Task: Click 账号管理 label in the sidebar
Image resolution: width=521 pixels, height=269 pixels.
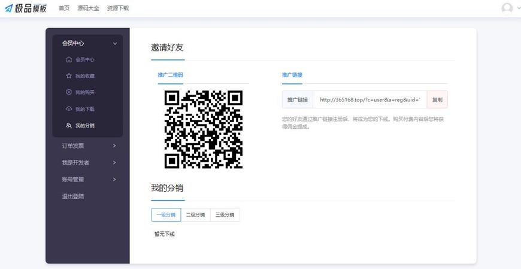Action: [x=73, y=179]
